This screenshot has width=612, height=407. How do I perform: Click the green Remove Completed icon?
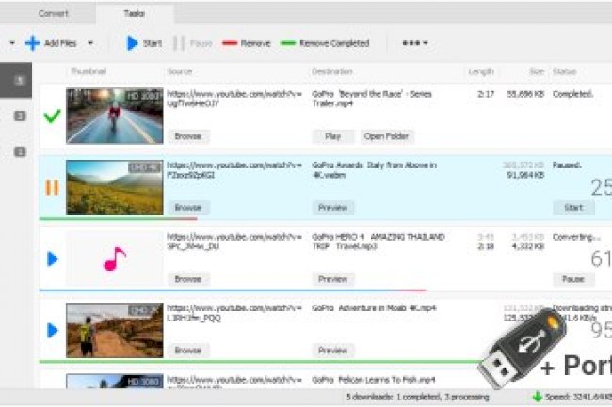coord(287,43)
